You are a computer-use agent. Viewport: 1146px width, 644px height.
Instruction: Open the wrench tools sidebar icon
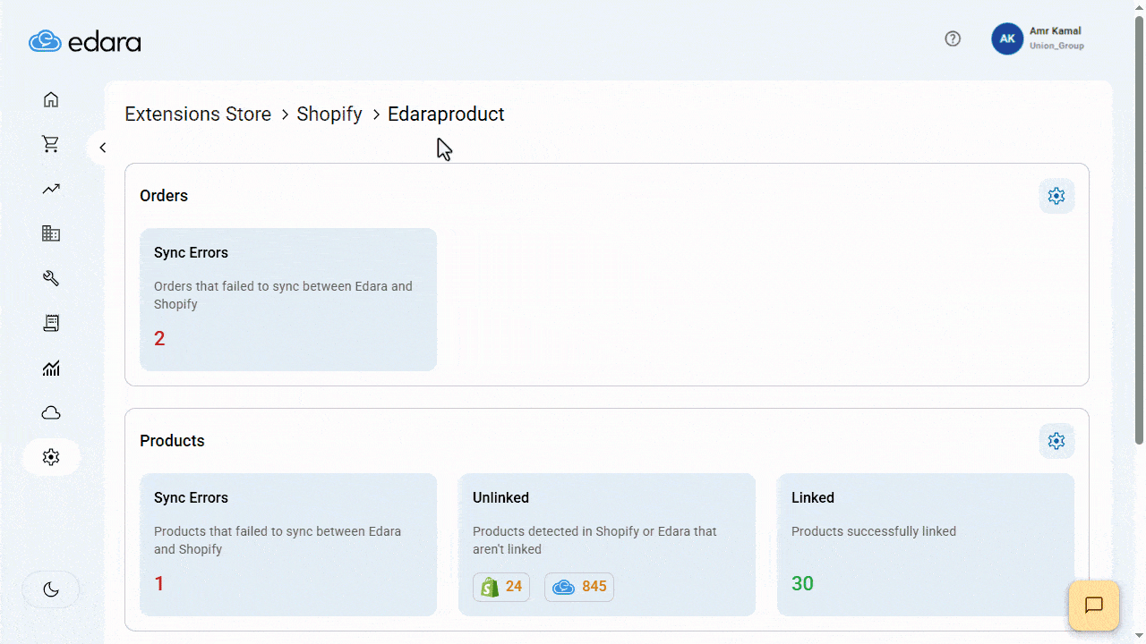(51, 278)
